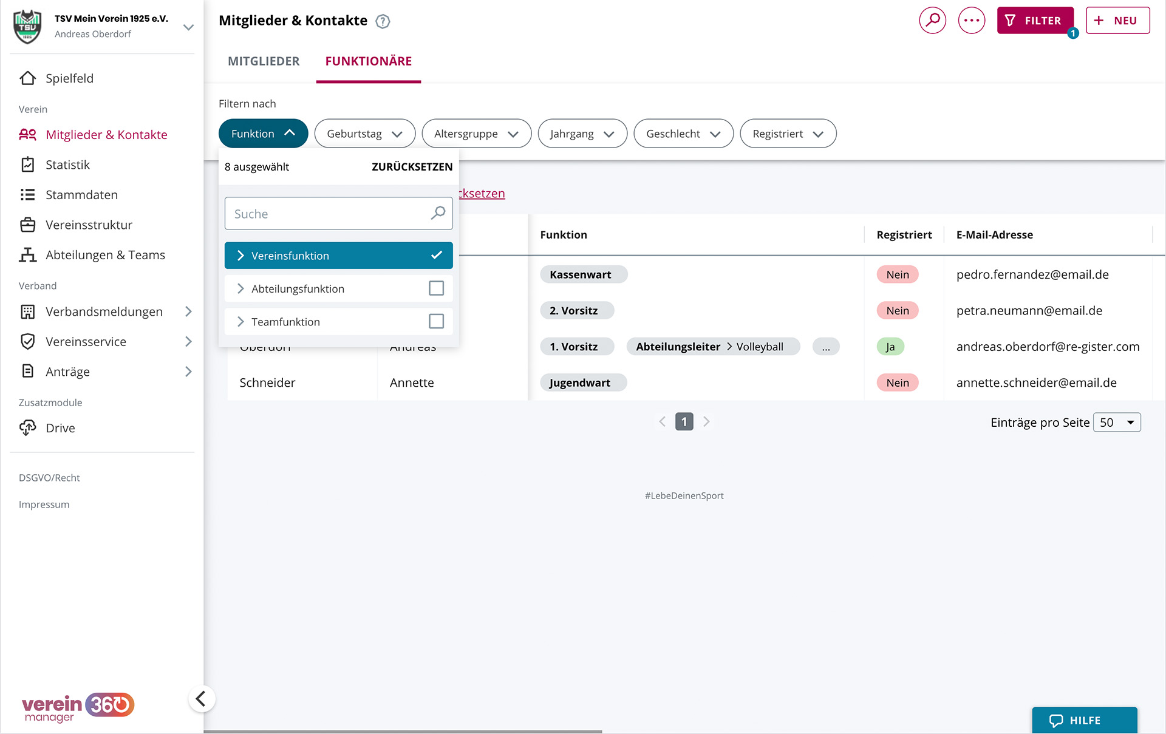This screenshot has width=1166, height=734.
Task: Open Drive cloud module
Action: (60, 428)
